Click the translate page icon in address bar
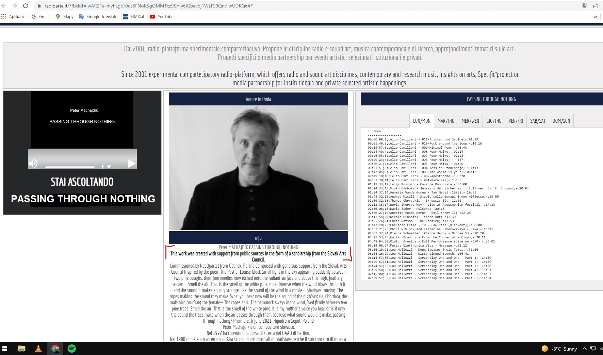Image resolution: width=603 pixels, height=355 pixels. click(x=585, y=6)
